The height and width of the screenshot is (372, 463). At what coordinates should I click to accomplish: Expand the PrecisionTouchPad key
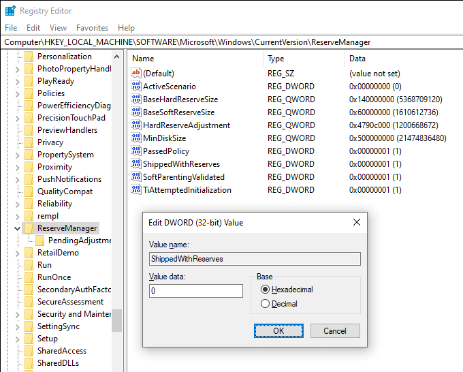18,119
